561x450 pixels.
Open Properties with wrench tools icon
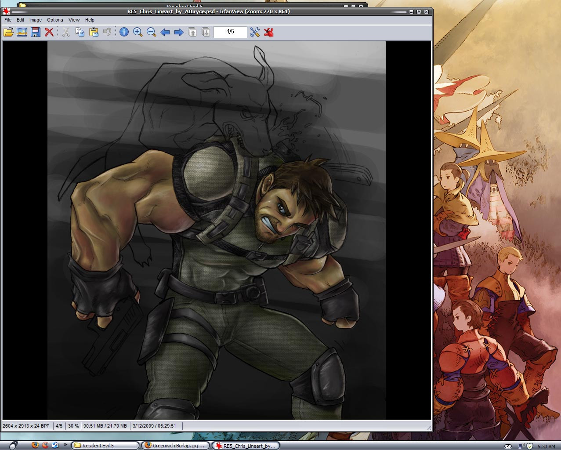coord(255,32)
